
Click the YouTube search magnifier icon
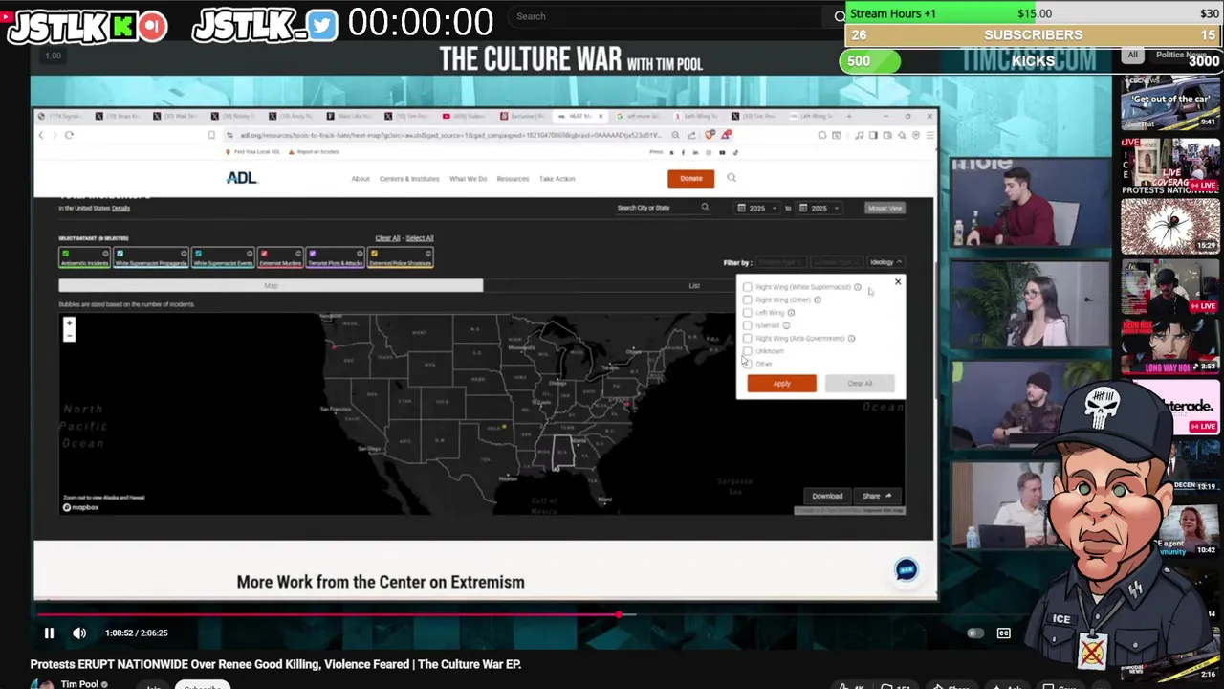click(x=840, y=16)
